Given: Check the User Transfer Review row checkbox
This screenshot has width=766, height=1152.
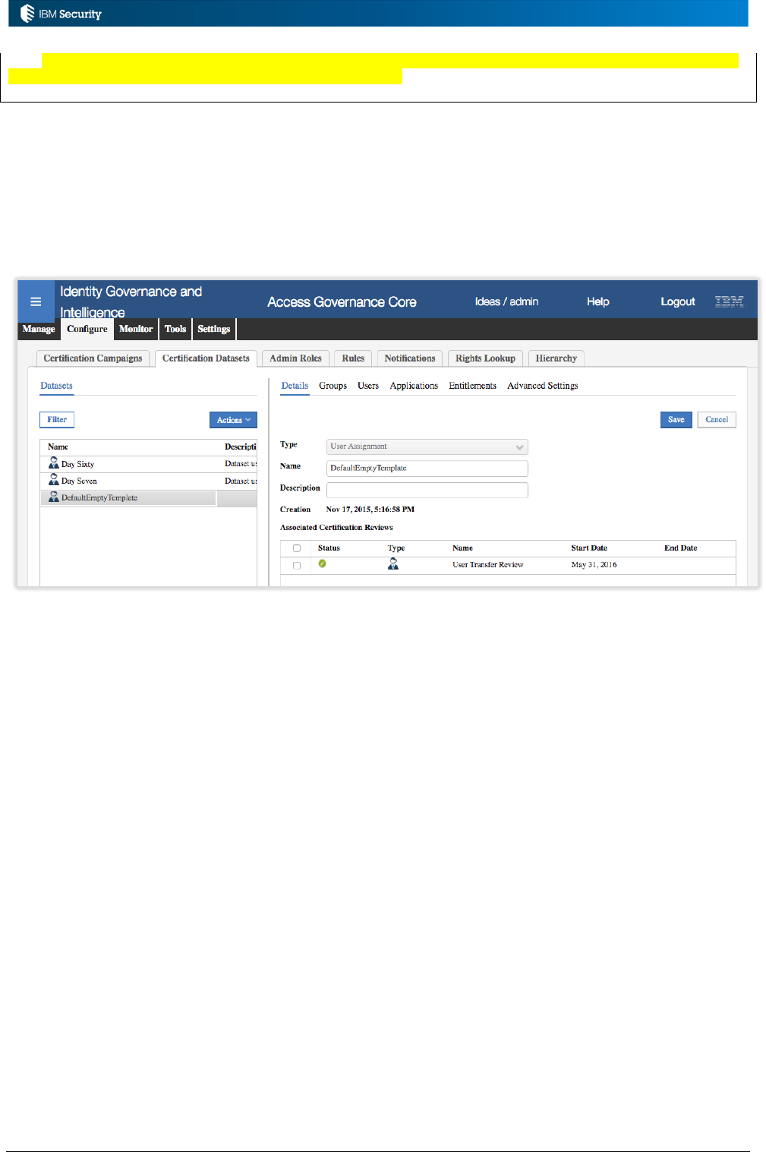Looking at the screenshot, I should (297, 565).
